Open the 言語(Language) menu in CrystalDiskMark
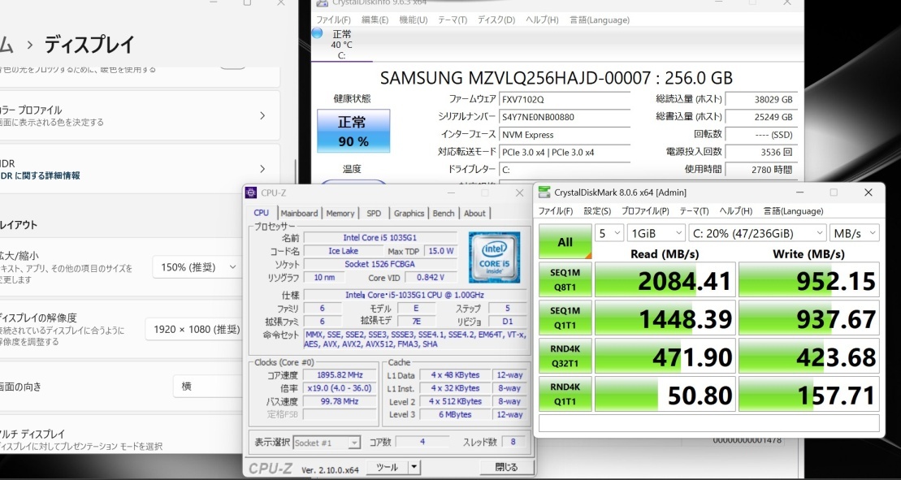Screen dimensions: 901x480 [794, 210]
